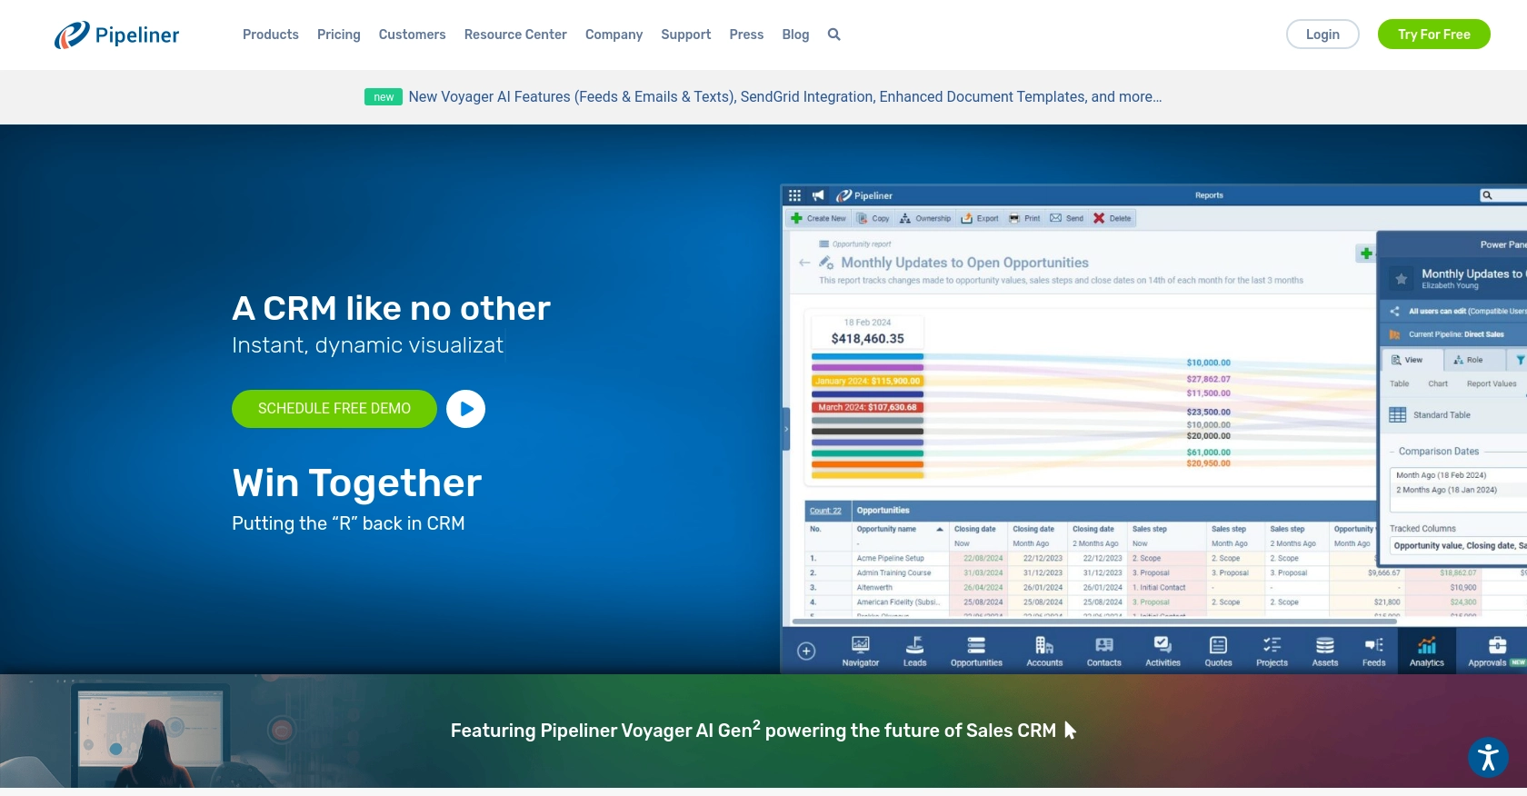Open the Resource Center menu
This screenshot has height=796, width=1527.
point(515,35)
